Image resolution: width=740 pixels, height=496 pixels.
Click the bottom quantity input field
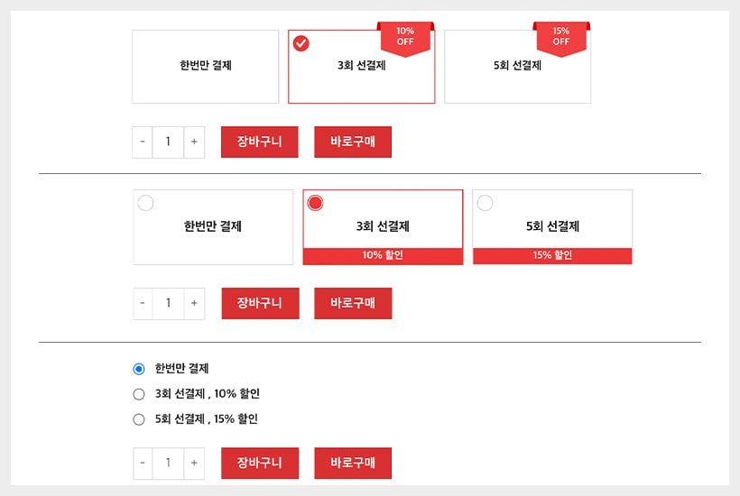pyautogui.click(x=168, y=464)
